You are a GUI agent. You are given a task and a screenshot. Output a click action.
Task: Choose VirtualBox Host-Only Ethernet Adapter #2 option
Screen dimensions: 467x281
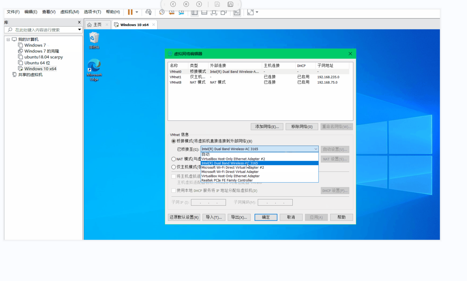pyautogui.click(x=259, y=159)
